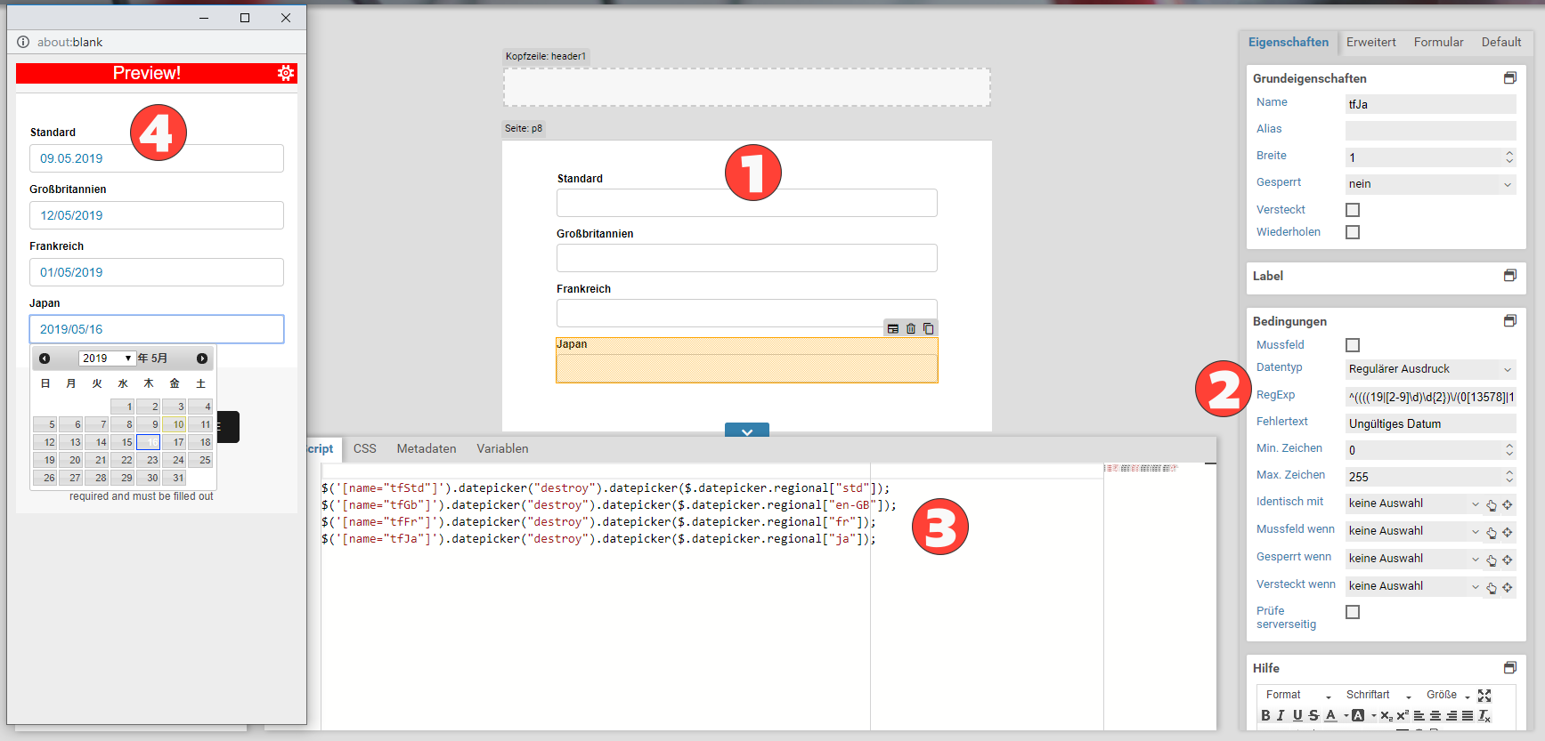Image resolution: width=1545 pixels, height=741 pixels.
Task: Click the trash icon above the Japan field
Action: [x=910, y=328]
